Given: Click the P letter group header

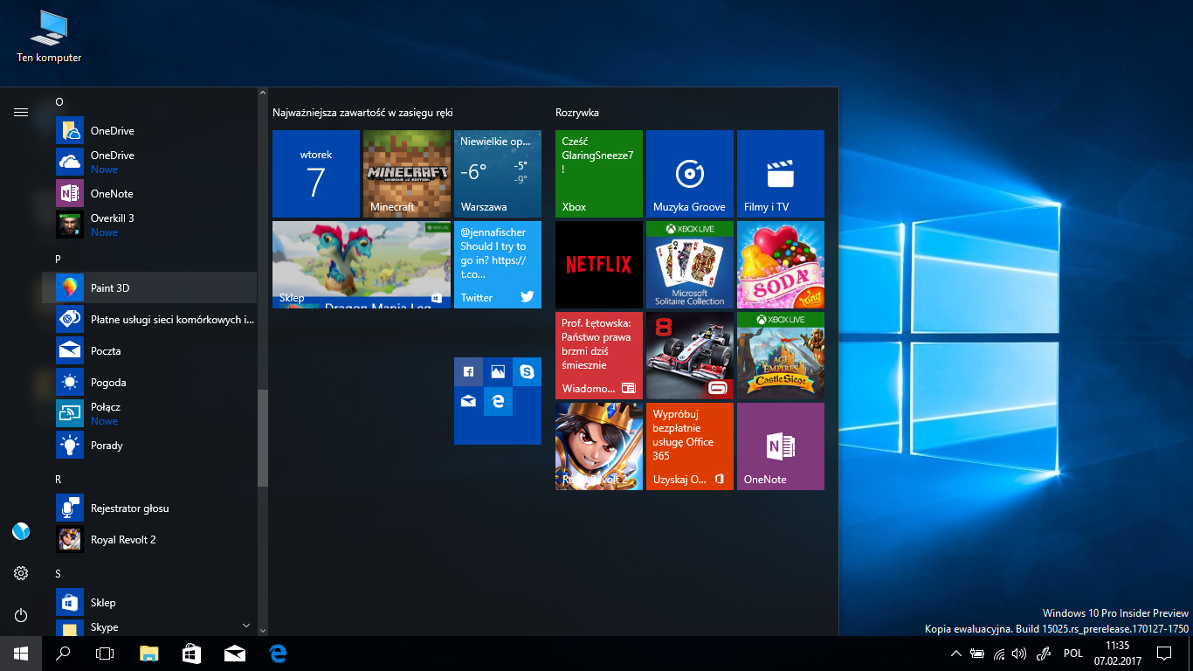Looking at the screenshot, I should pos(58,259).
